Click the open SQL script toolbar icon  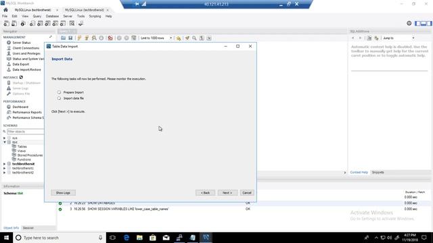tap(14, 24)
